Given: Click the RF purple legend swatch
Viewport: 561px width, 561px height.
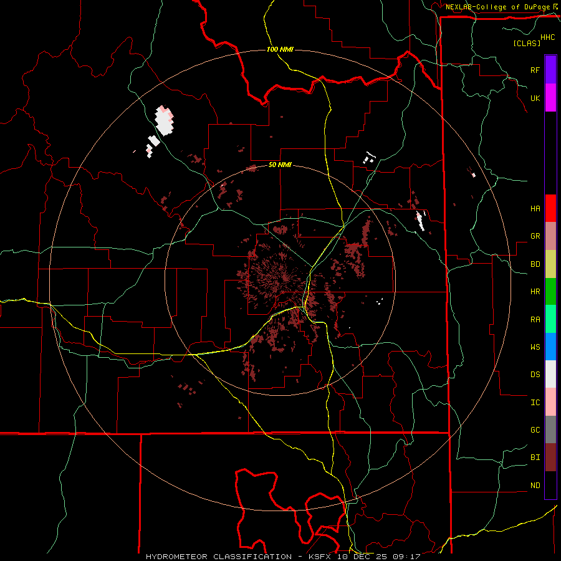Looking at the screenshot, I should [550, 70].
